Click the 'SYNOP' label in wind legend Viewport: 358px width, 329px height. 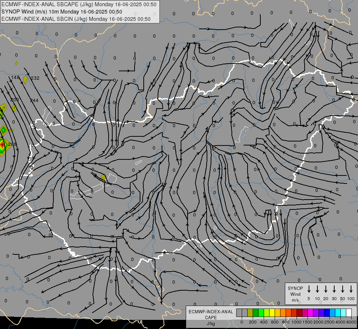295,288
